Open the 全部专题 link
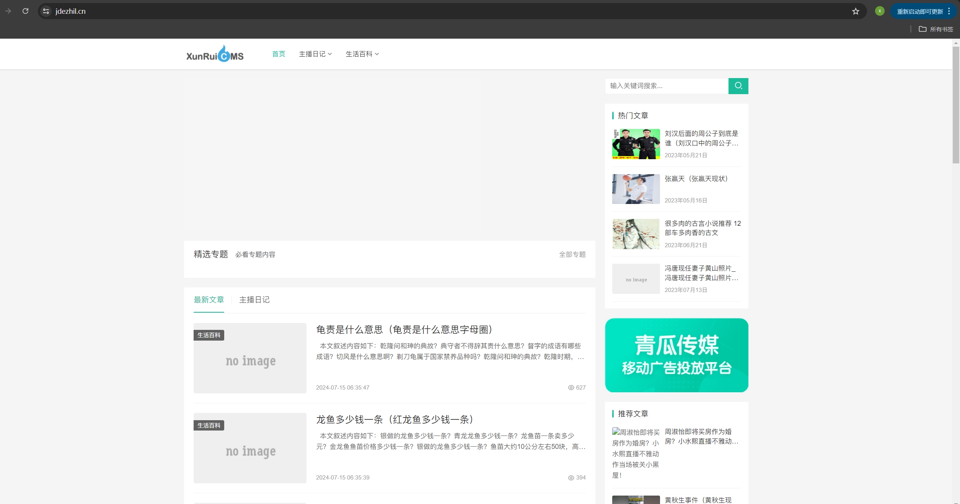960x504 pixels. [x=572, y=254]
